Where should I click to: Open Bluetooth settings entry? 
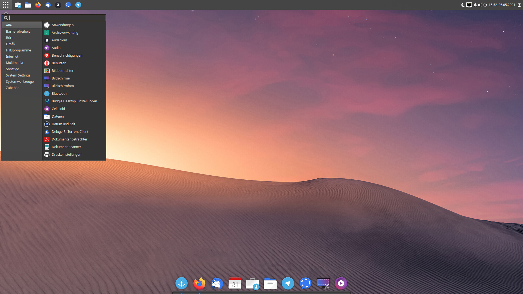pyautogui.click(x=74, y=93)
